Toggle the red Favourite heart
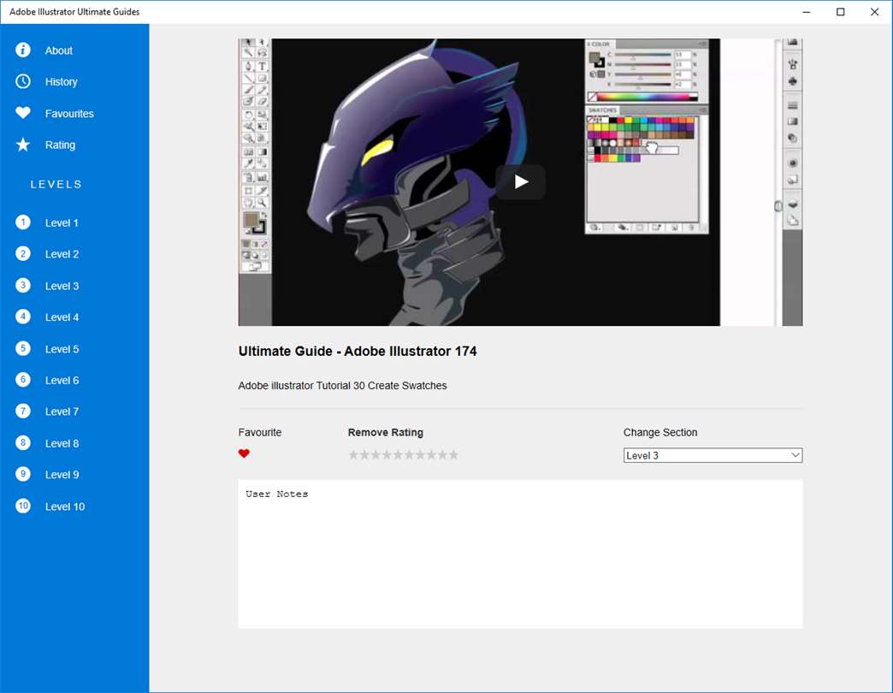Viewport: 893px width, 693px height. [244, 453]
